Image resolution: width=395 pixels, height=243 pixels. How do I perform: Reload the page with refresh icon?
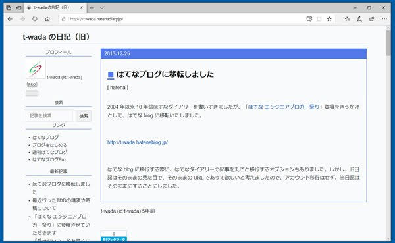(x=35, y=19)
